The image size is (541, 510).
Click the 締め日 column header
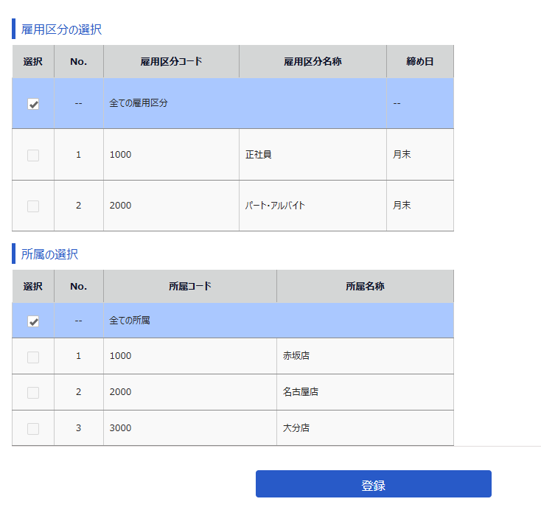click(x=420, y=61)
